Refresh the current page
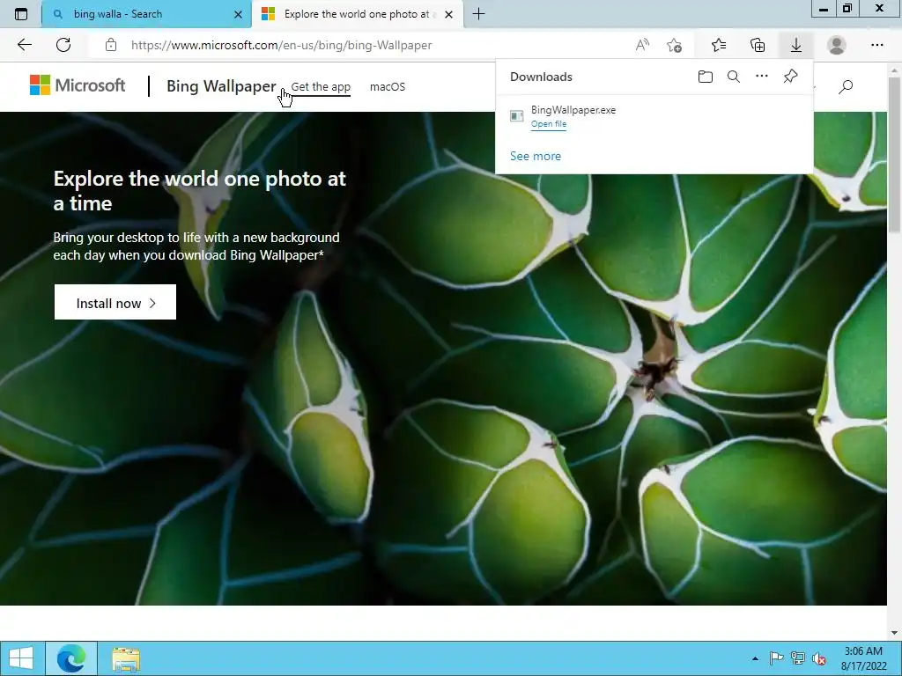 click(x=63, y=45)
